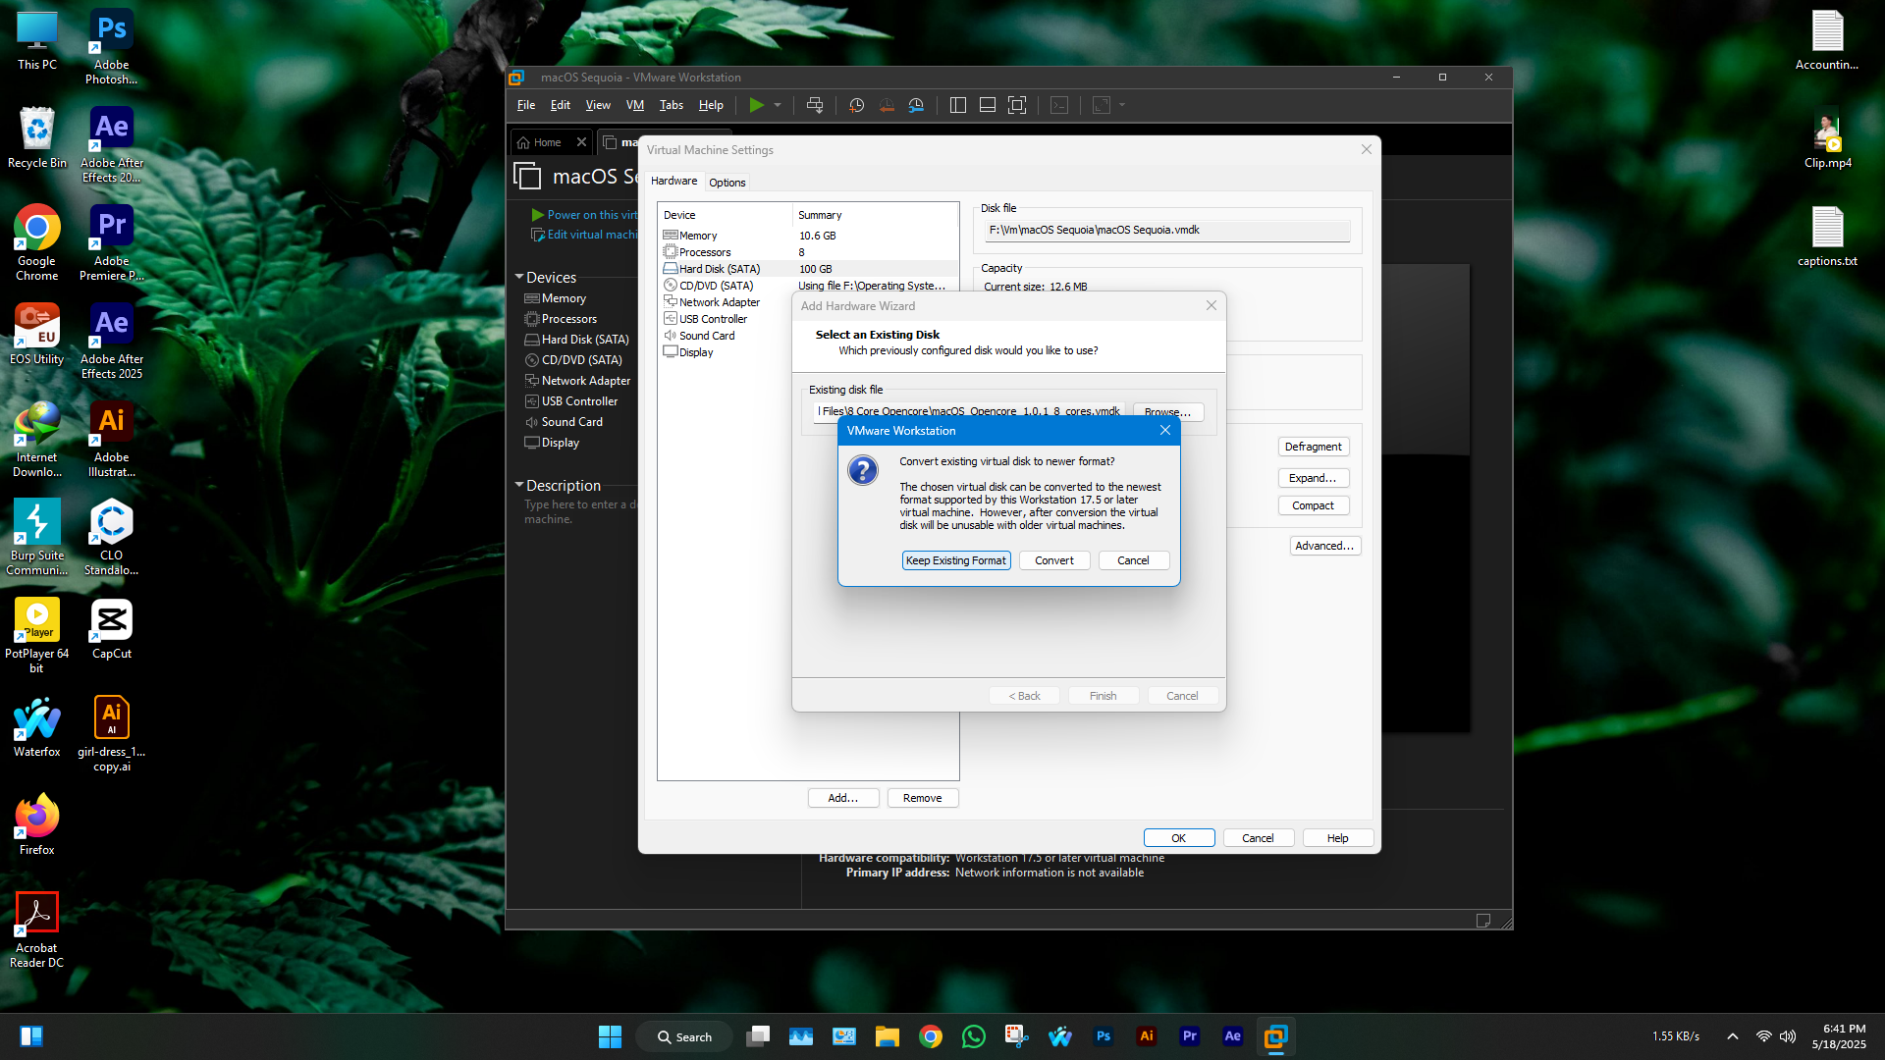The height and width of the screenshot is (1060, 1885).
Task: Toggle the library sidebar view icon
Action: click(x=958, y=105)
